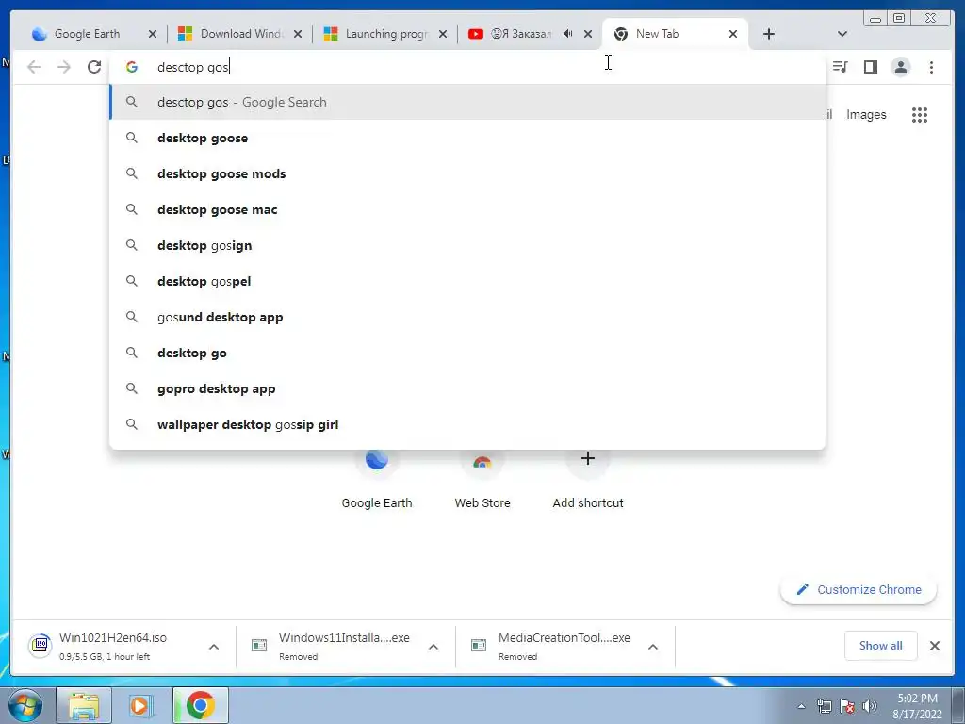965x724 pixels.
Task: Launch Windows Media Player from taskbar
Action: [141, 705]
